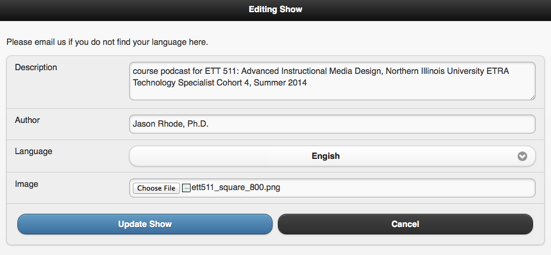The image size is (551, 255).
Task: Click the Update Show button
Action: tap(145, 224)
